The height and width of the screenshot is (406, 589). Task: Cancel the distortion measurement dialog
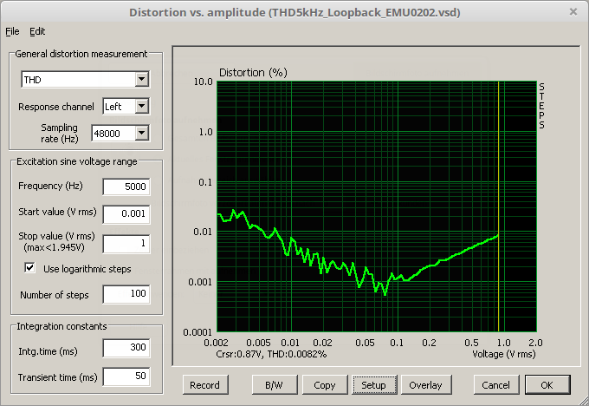[x=495, y=384]
